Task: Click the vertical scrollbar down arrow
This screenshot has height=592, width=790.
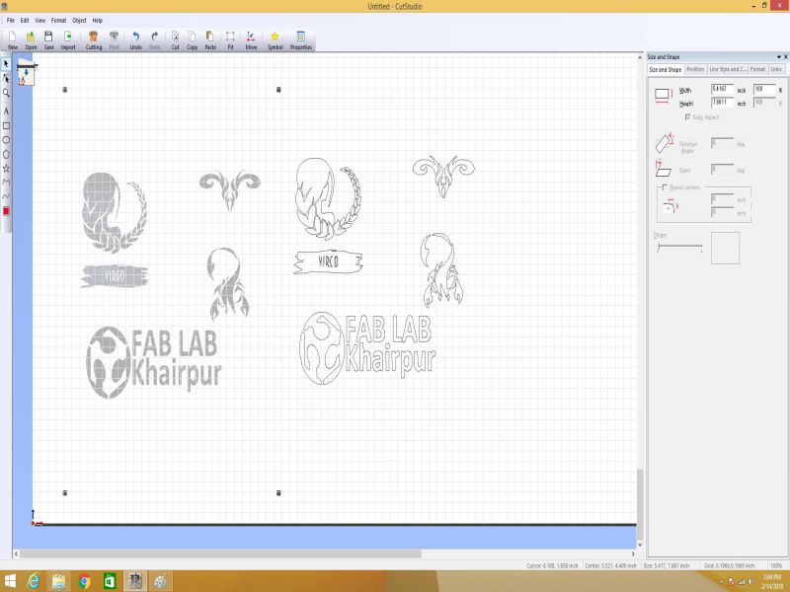Action: [640, 545]
